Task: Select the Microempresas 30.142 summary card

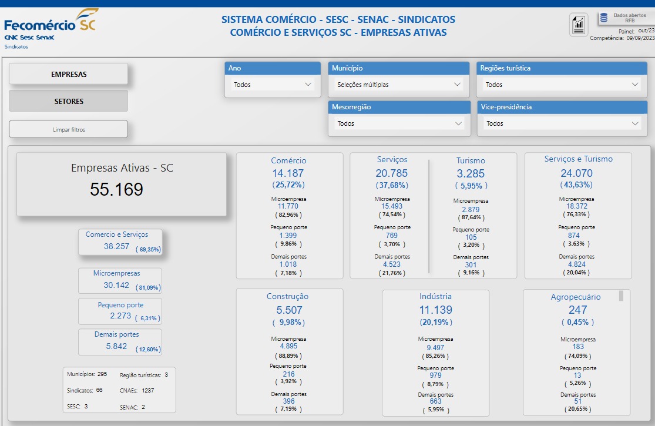Action: pyautogui.click(x=120, y=281)
